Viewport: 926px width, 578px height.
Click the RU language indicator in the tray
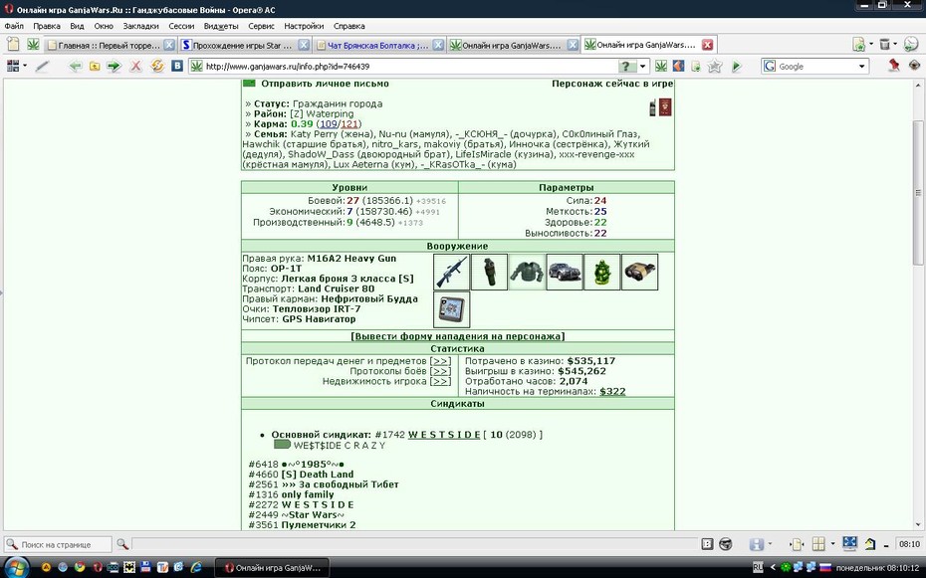pyautogui.click(x=759, y=568)
